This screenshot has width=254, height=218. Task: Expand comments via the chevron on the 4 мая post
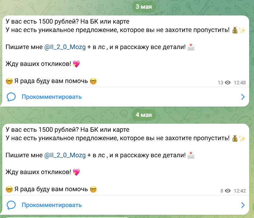(x=243, y=205)
